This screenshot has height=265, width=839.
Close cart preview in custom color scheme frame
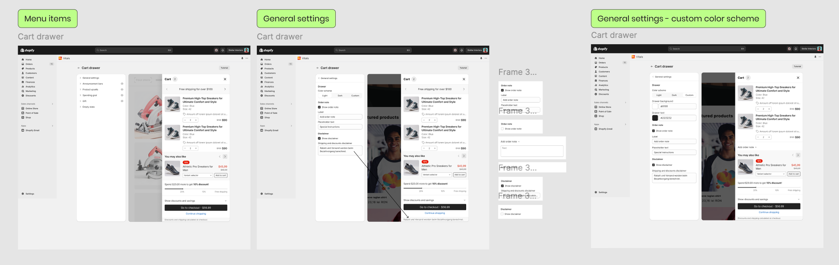[798, 78]
